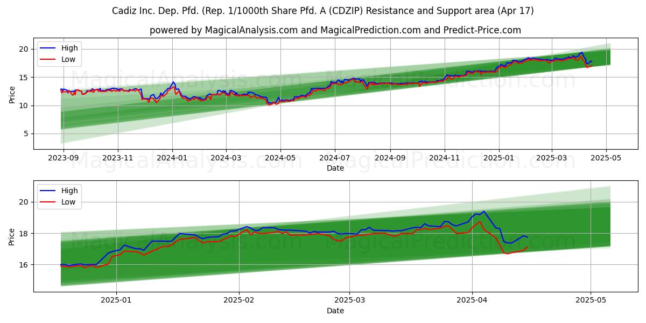Click the bottom chart 'Price' axis label
Screen dimensions: 646x323
(x=12, y=236)
